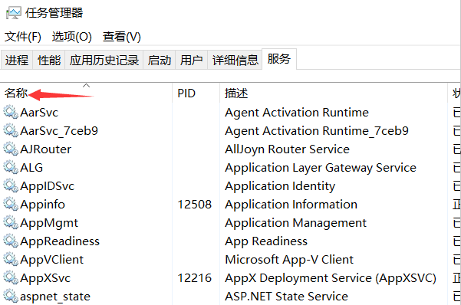Switch to the 进程 tab
This screenshot has width=461, height=305.
coord(17,60)
